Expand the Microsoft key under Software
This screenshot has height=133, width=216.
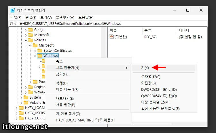26,35
